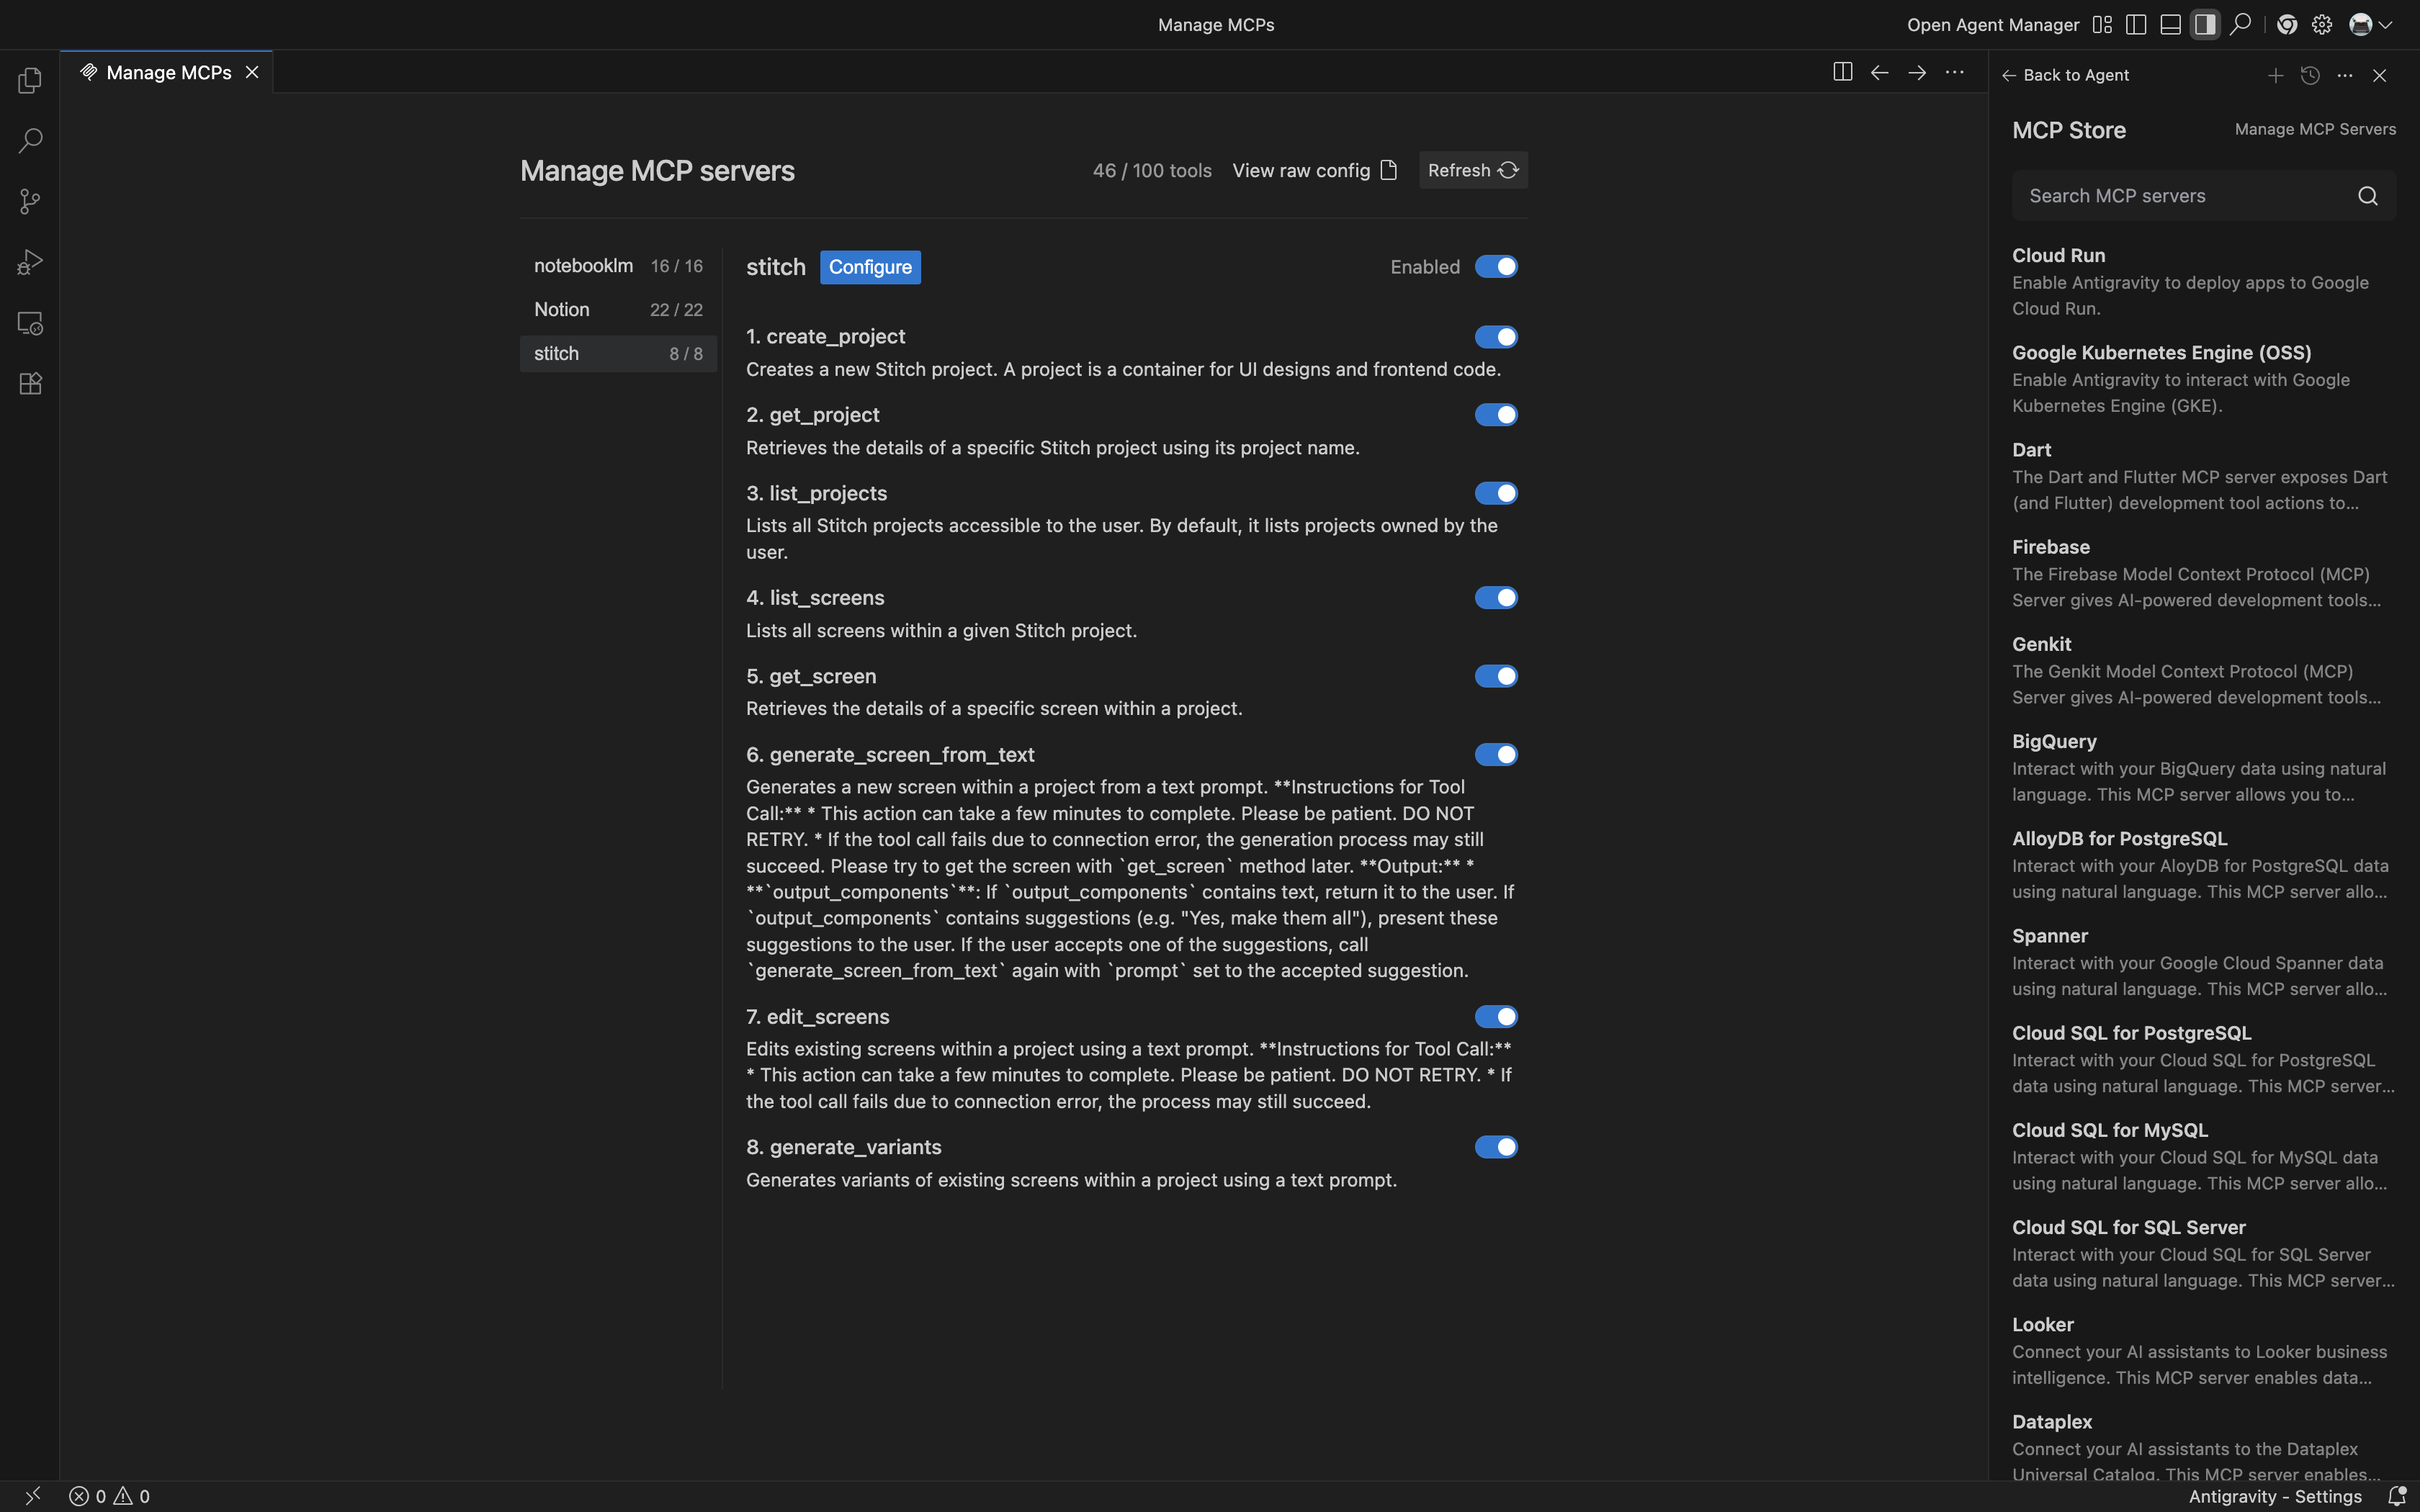This screenshot has height=1512, width=2420.
Task: Open the Genkit store entry
Action: 2204,670
